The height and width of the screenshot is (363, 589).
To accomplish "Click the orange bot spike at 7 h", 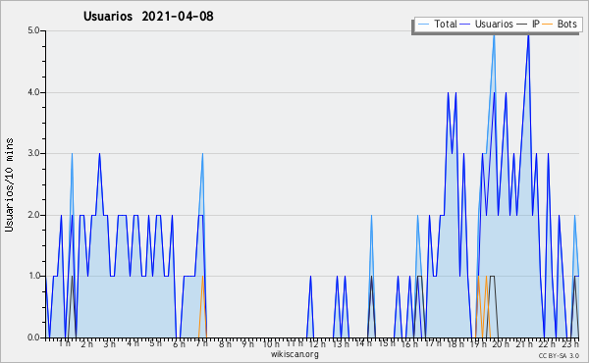I will click(202, 307).
